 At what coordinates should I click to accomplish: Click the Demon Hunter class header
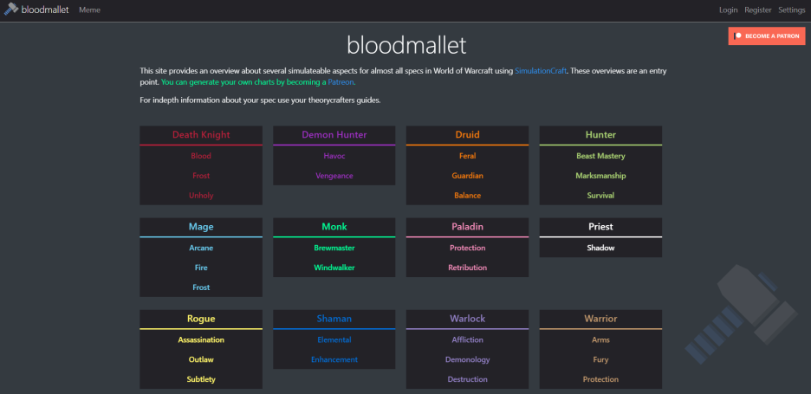(x=334, y=135)
